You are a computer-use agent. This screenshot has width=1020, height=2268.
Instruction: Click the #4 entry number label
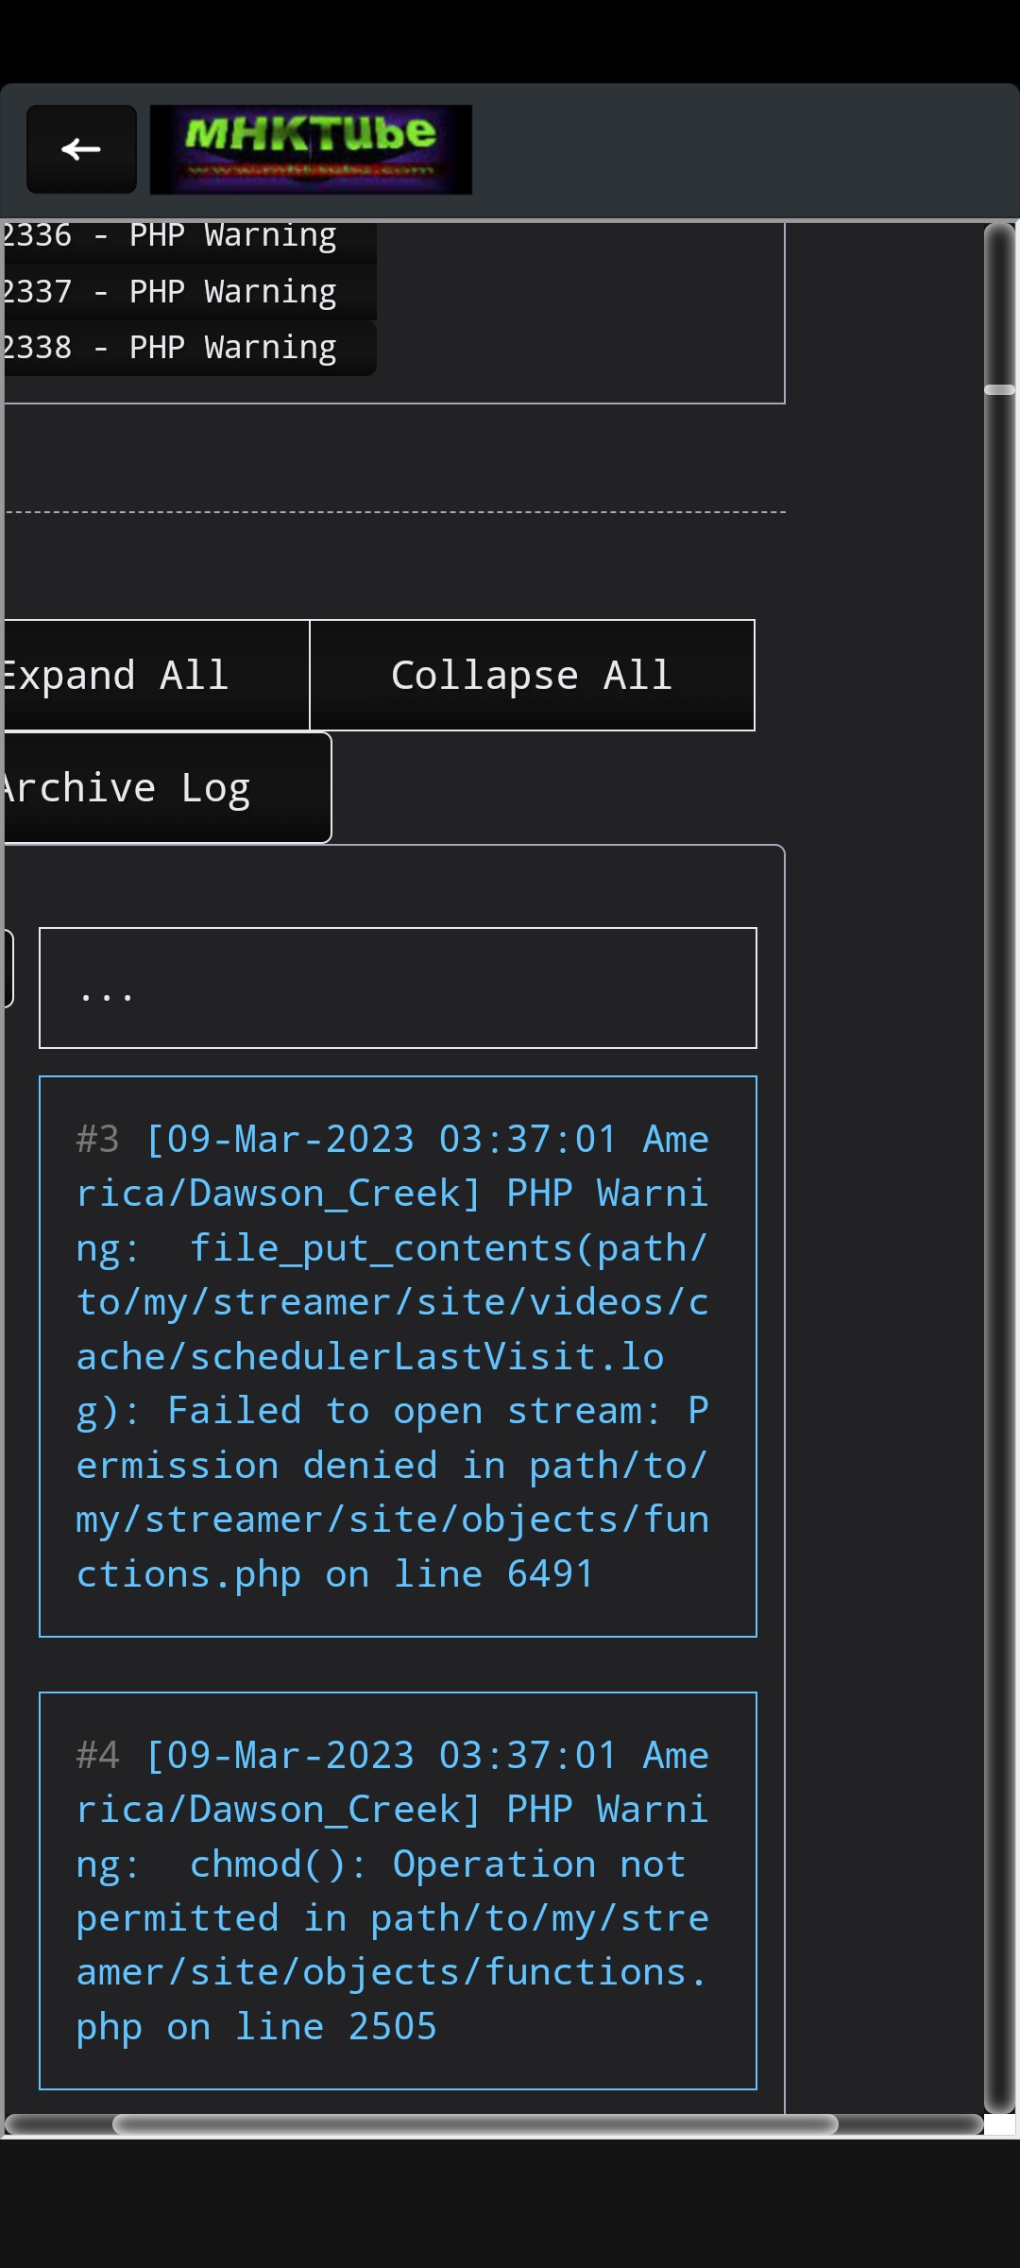tap(95, 1754)
